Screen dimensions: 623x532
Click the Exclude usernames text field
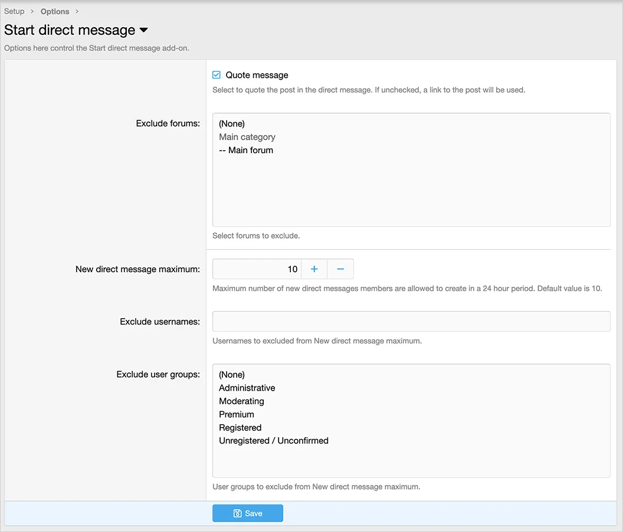pyautogui.click(x=411, y=322)
